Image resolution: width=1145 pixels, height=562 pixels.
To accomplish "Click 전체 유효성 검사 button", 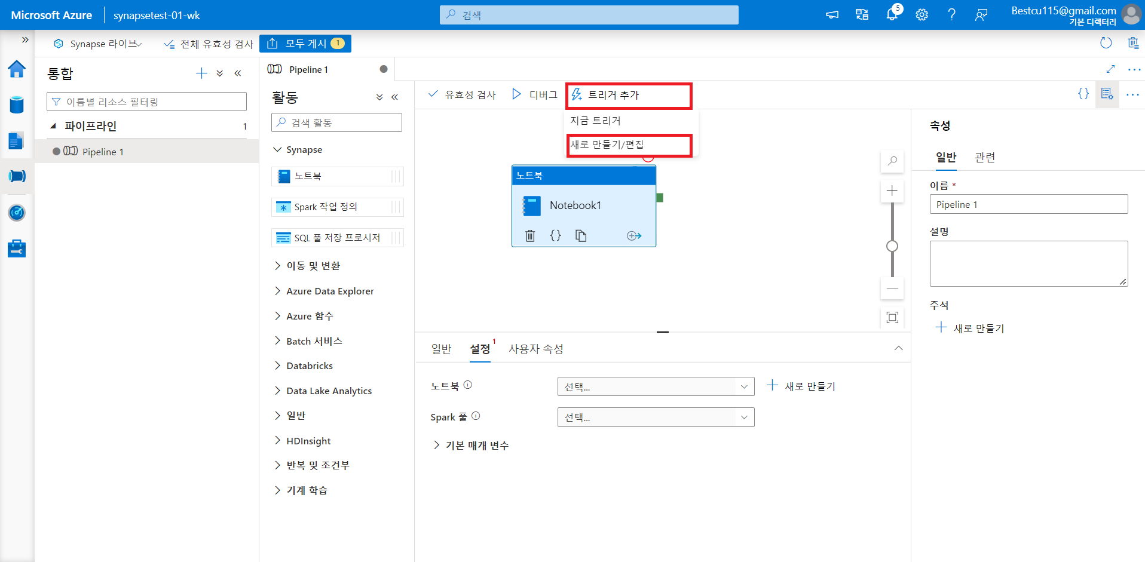I will click(209, 44).
